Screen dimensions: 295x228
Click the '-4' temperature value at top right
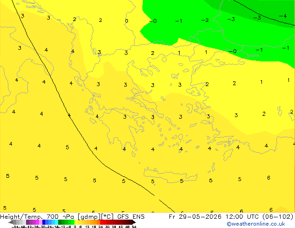tap(283, 16)
